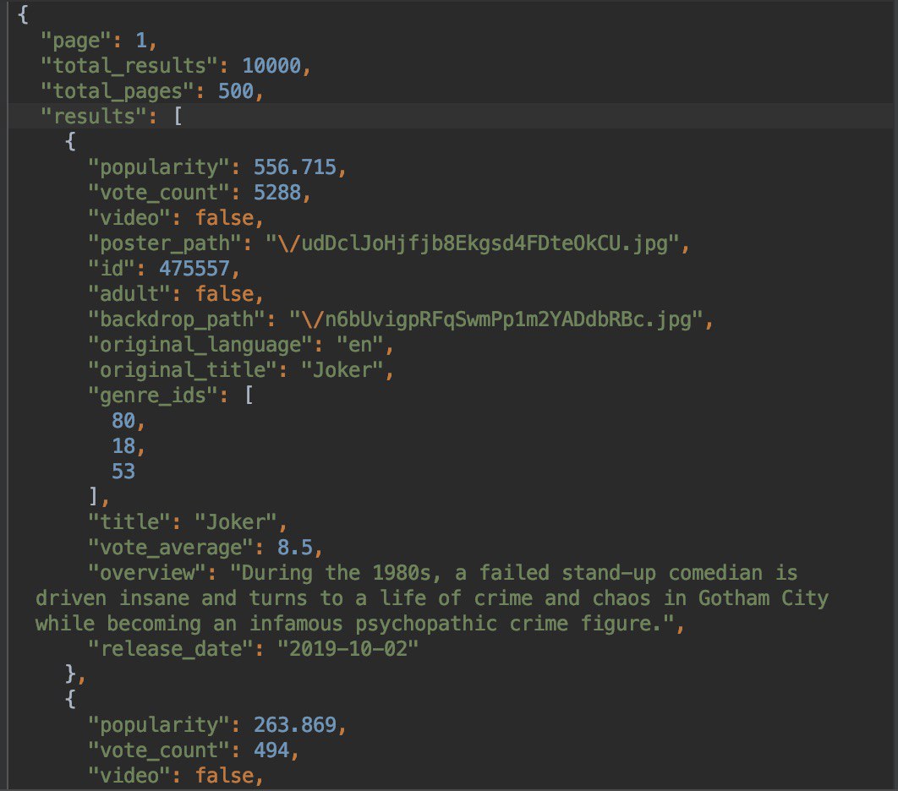Screen dimensions: 898x791
Task: Select the total_pages value 500
Action: point(236,91)
